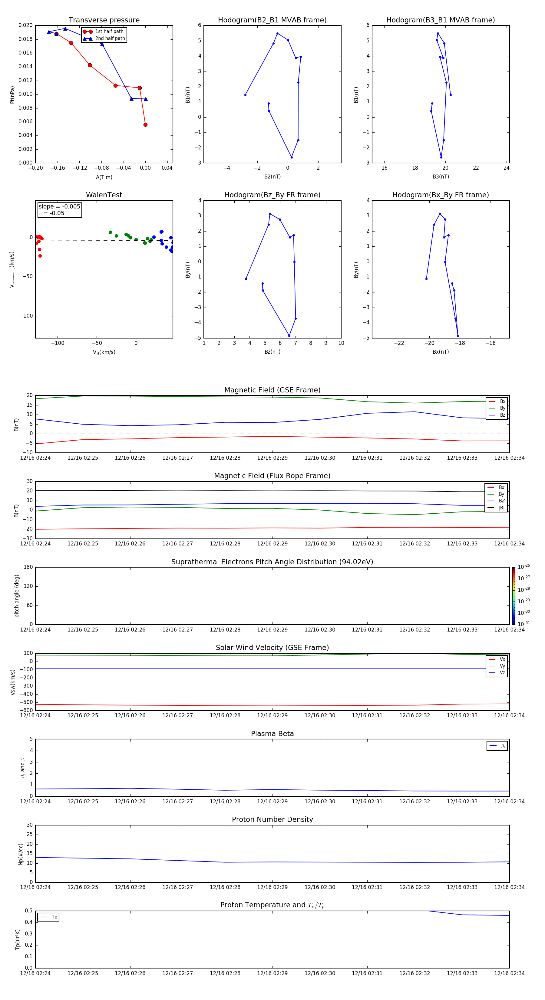
Task: Select Vx entry in Solar Wind legend
Action: pos(497,660)
